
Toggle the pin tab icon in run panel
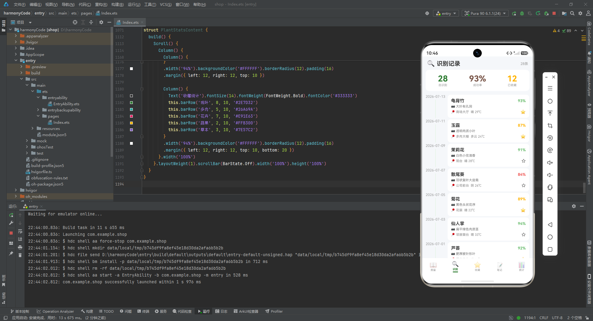[x=11, y=253]
